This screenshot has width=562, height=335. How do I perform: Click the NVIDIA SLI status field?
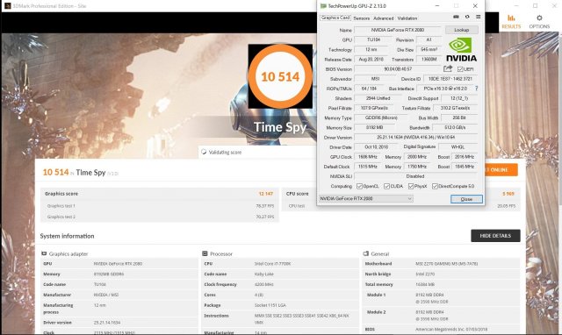point(415,176)
